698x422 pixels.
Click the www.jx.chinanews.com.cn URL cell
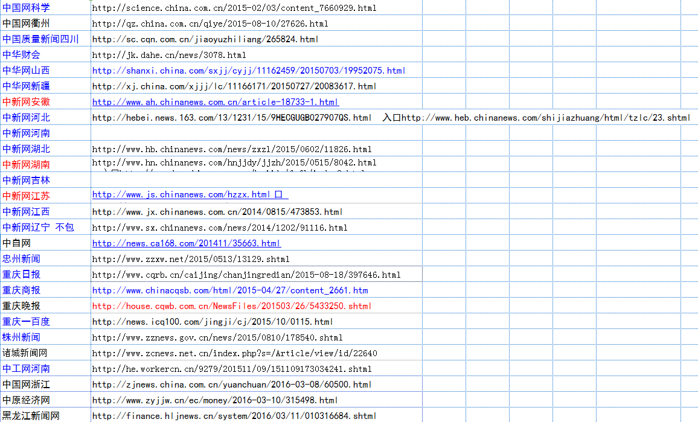pyautogui.click(x=257, y=211)
